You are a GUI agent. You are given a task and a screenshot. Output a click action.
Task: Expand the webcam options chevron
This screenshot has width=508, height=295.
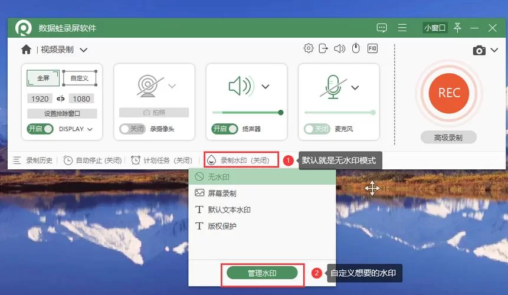point(172,86)
